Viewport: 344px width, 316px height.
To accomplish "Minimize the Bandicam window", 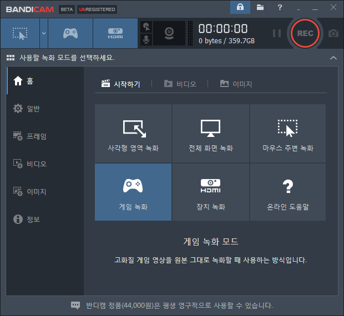I will (x=315, y=9).
